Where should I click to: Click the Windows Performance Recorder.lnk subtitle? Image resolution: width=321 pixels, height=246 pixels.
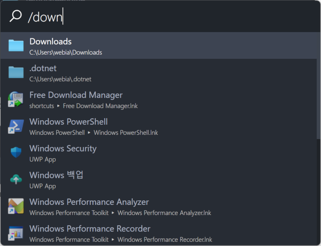[x=165, y=240]
